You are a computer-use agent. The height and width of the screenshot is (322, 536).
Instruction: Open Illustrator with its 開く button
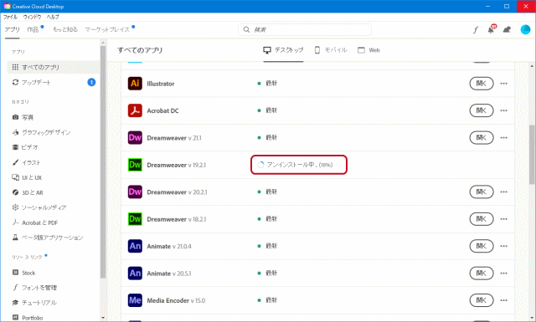(x=482, y=84)
